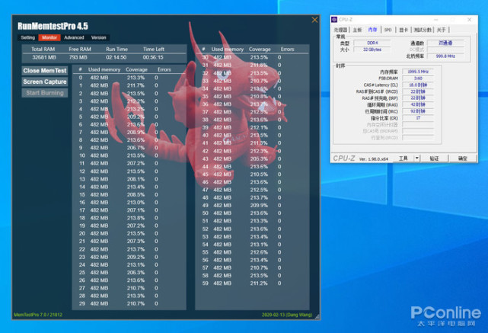
Task: Open the Version tab
Action: [98, 37]
